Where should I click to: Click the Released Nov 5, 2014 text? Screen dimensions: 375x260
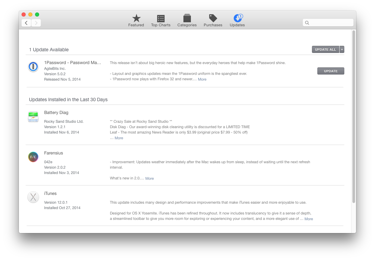tap(62, 79)
